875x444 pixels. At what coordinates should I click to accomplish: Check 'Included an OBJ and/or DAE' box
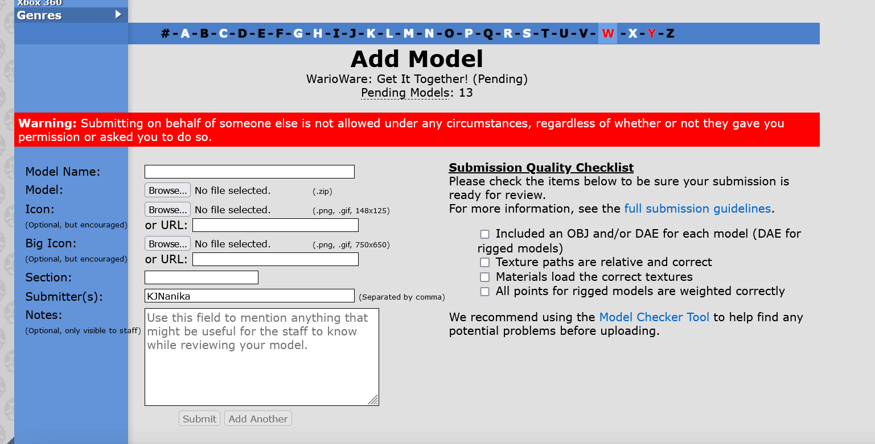pos(484,234)
